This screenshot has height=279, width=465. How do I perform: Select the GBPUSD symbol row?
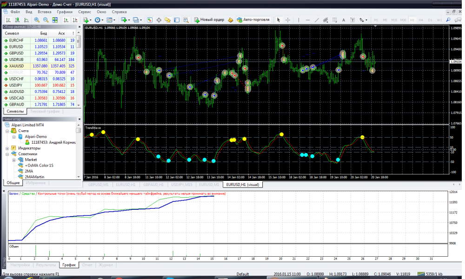(39, 53)
